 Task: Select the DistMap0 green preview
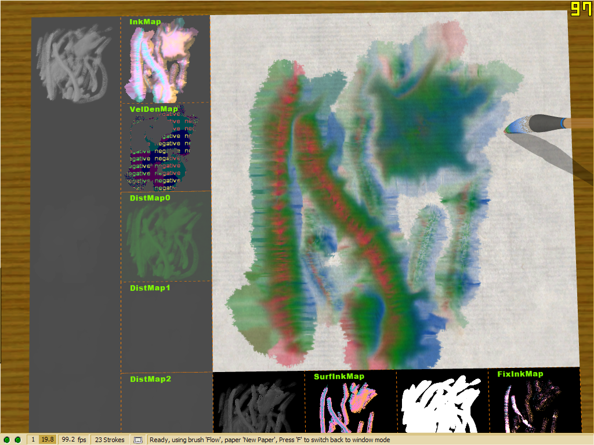click(165, 239)
